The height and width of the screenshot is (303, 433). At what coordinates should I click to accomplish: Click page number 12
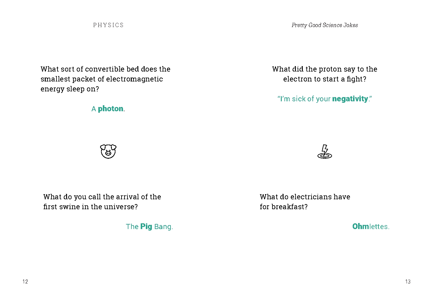25,282
